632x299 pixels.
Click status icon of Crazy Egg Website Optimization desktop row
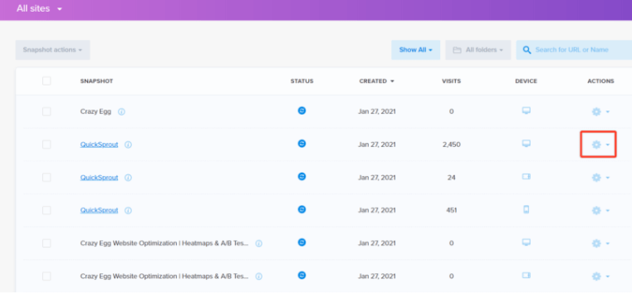click(301, 243)
